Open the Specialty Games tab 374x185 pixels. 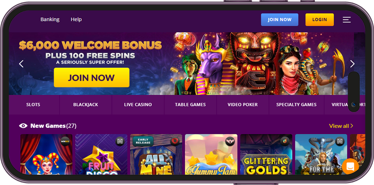(x=297, y=105)
